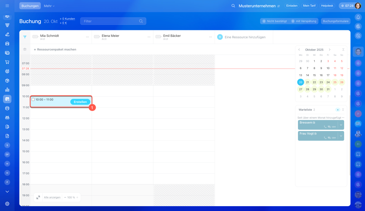Open Emil Bäcker's three-dot options menu

click(210, 37)
